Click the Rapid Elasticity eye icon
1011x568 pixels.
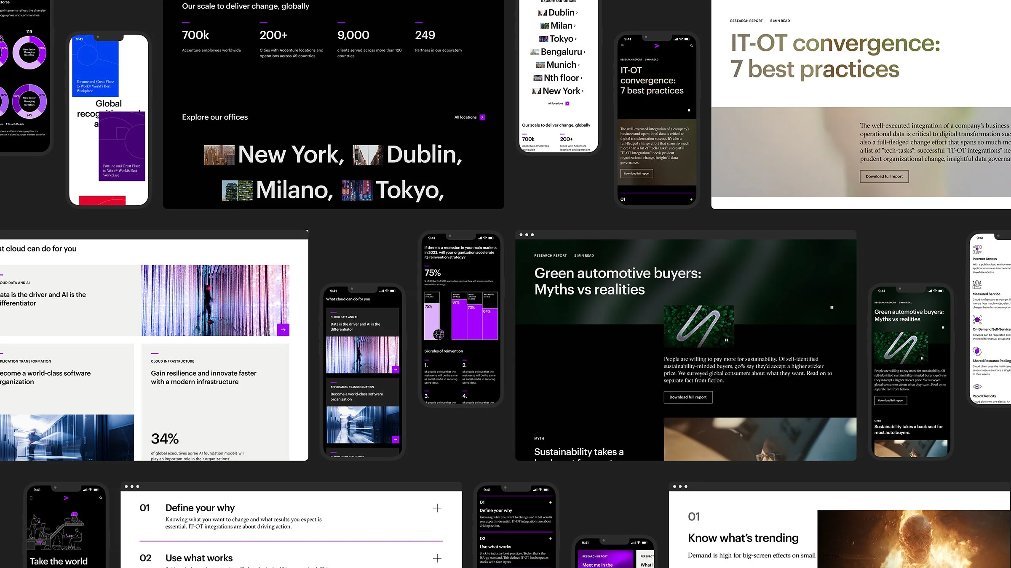[977, 386]
